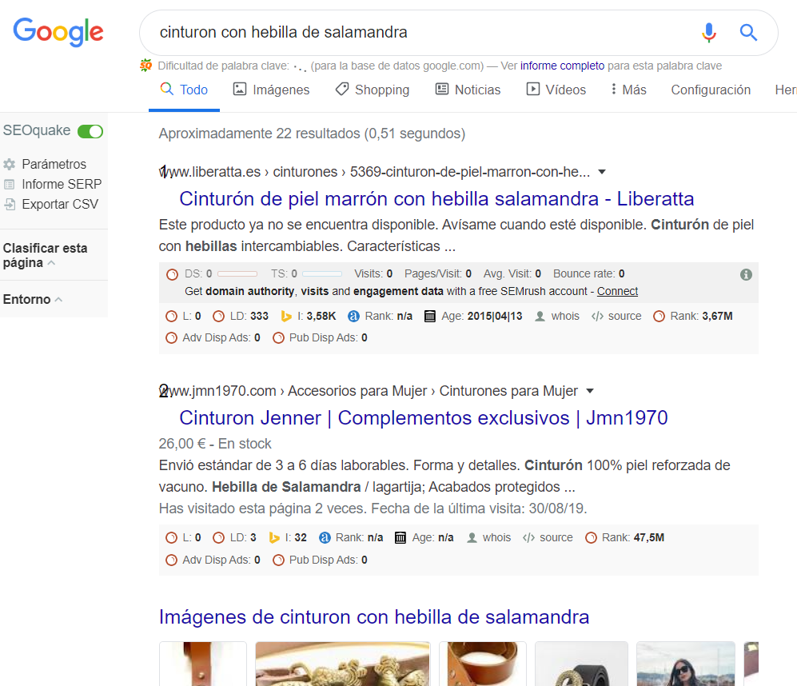Click whois person icon in Liberatta row
The image size is (797, 686).
point(540,317)
